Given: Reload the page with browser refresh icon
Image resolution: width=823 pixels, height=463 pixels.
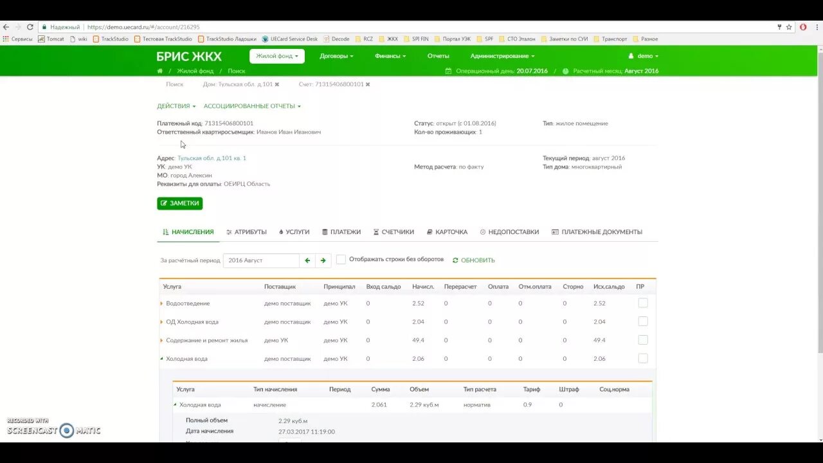Looking at the screenshot, I should (x=30, y=27).
